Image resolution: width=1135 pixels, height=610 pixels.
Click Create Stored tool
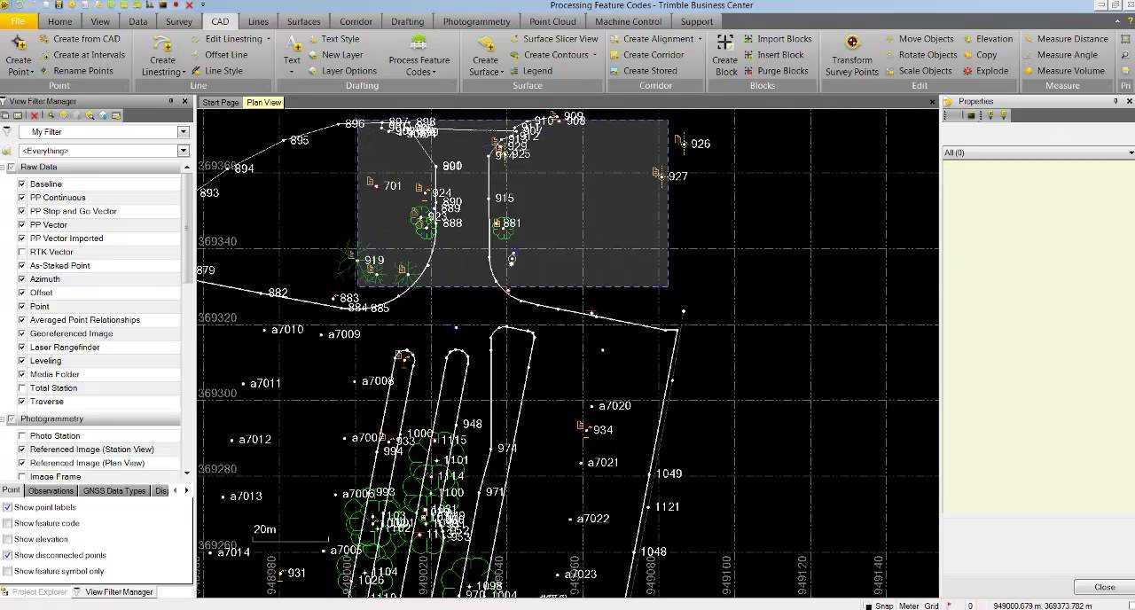(x=643, y=71)
